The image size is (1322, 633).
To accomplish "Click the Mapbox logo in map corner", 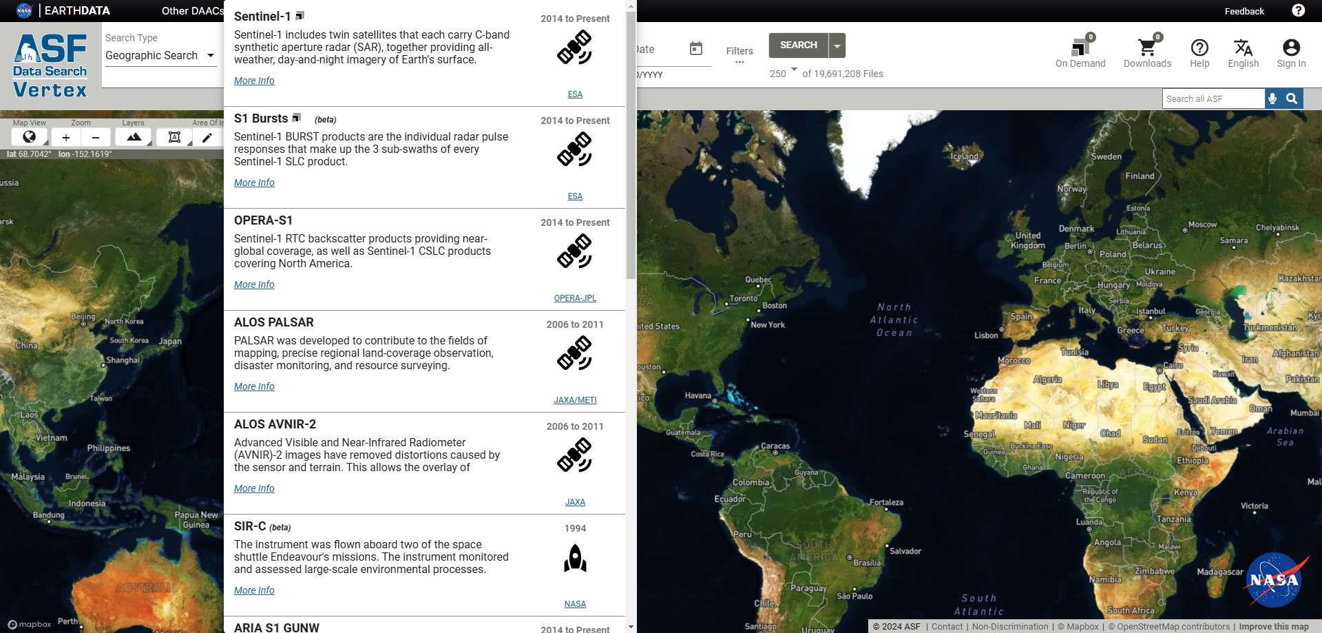I will pyautogui.click(x=30, y=624).
